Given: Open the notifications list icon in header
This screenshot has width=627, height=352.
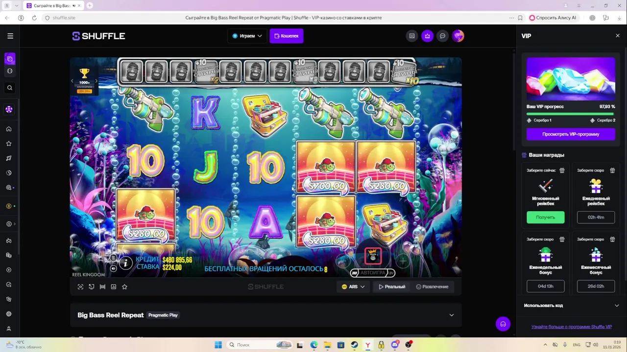Looking at the screenshot, I should (x=412, y=36).
